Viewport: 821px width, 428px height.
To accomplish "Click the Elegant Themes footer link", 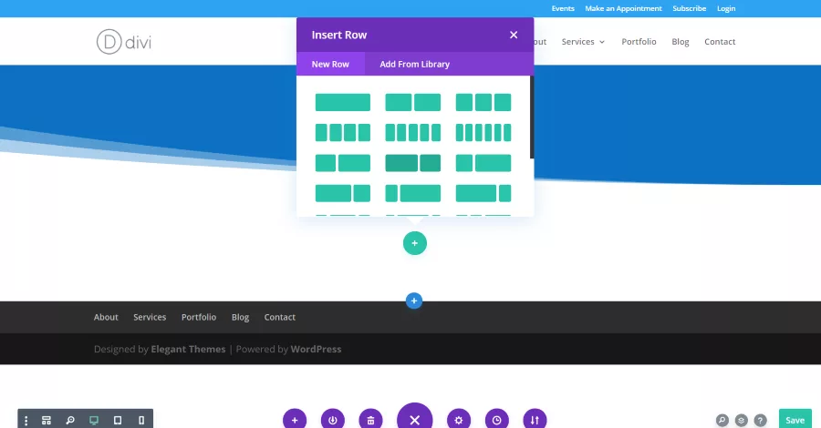I will point(188,349).
